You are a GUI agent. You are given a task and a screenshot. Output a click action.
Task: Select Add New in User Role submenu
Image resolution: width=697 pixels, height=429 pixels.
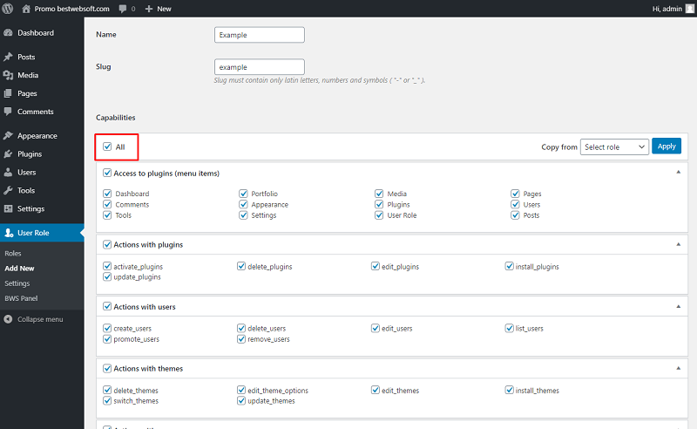point(19,269)
